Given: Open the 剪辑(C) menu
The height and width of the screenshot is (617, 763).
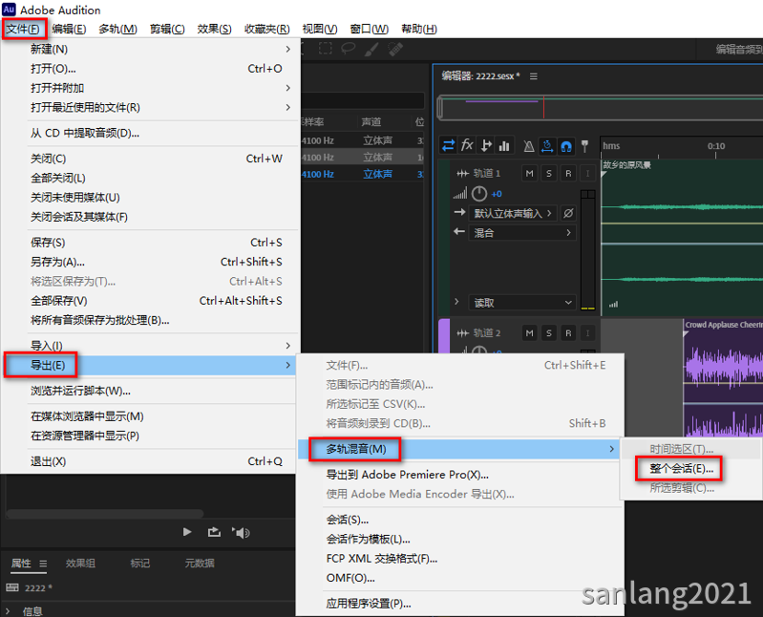Looking at the screenshot, I should [x=167, y=30].
